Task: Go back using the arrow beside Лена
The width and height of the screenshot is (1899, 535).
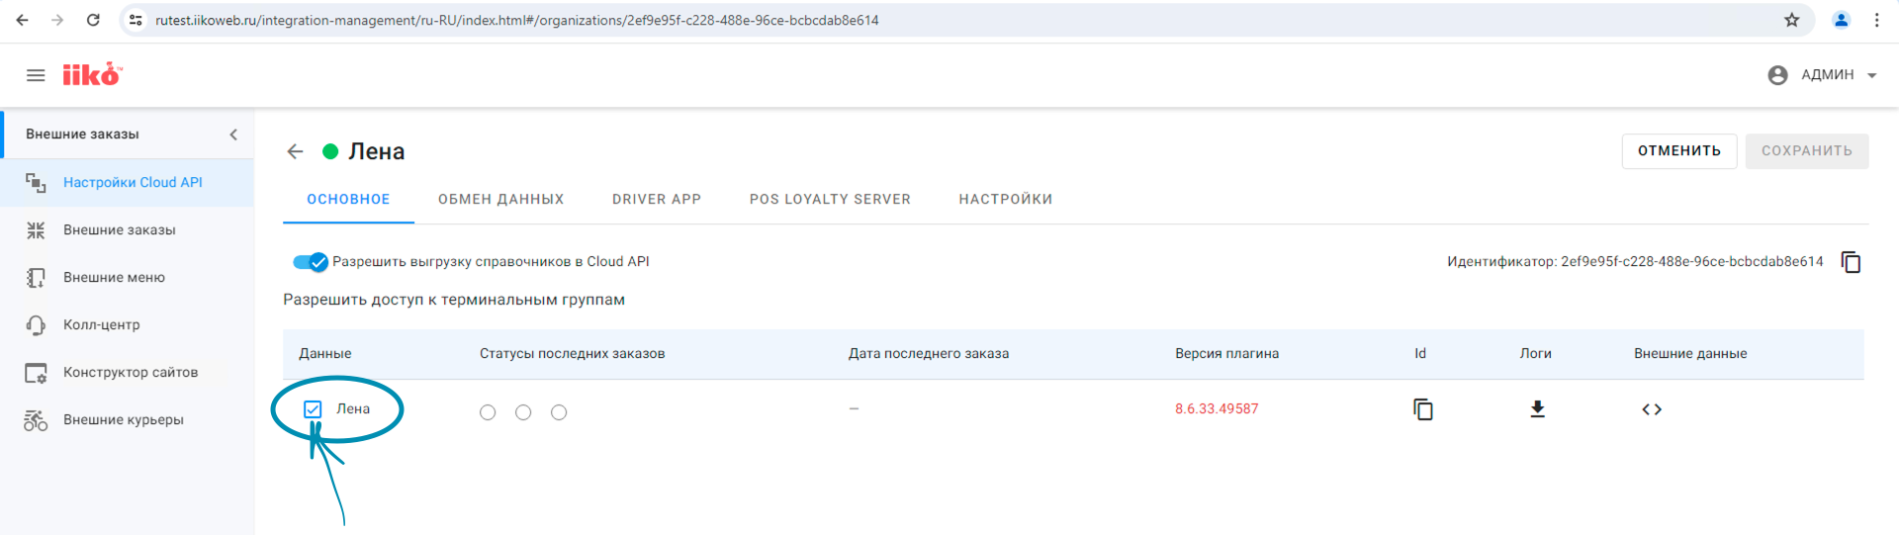Action: click(295, 151)
